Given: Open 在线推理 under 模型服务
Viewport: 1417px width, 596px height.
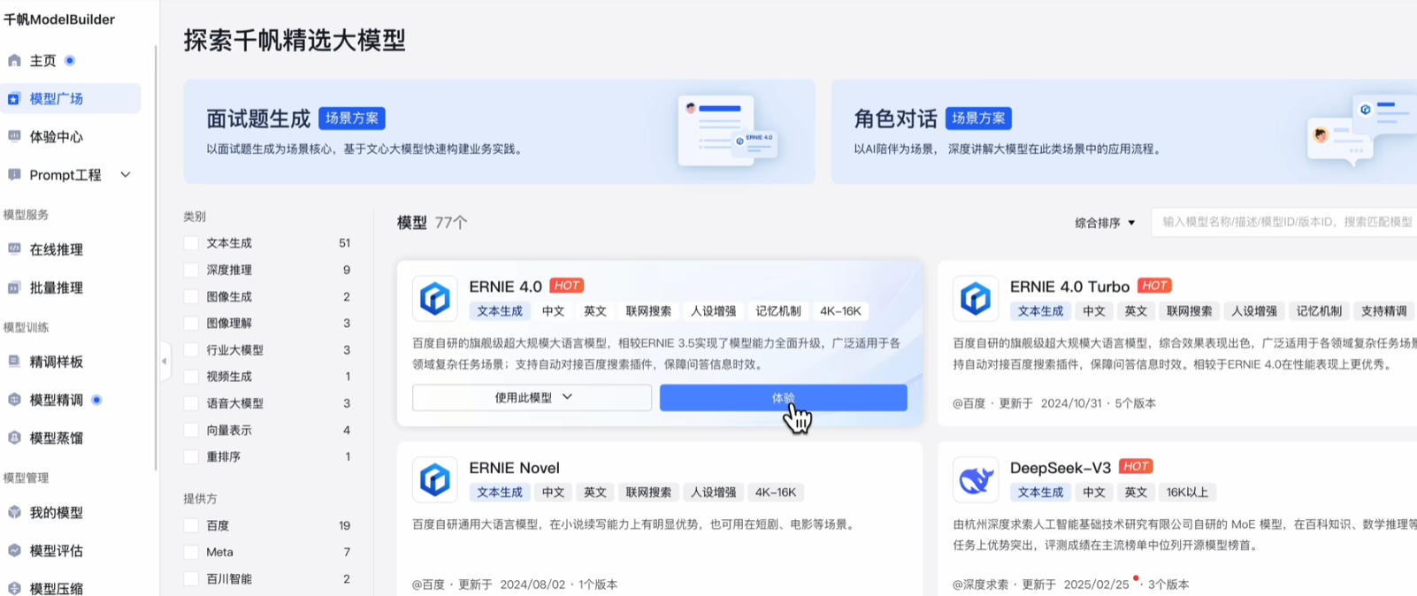Looking at the screenshot, I should (x=57, y=250).
